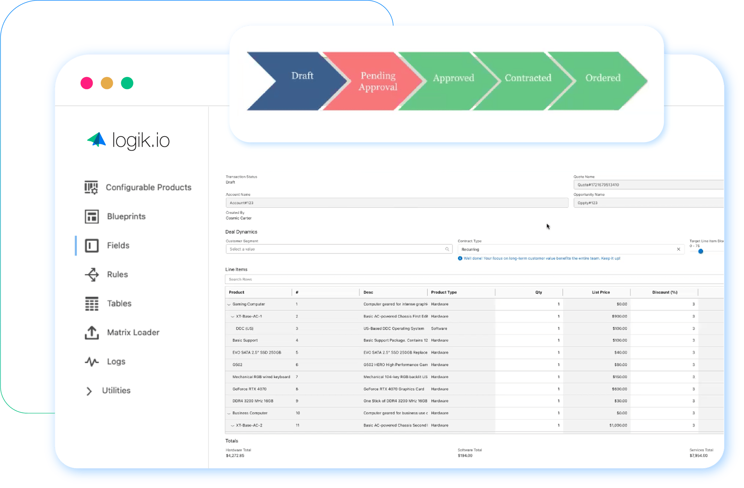This screenshot has width=744, height=488.
Task: Click the Quote Name input field
Action: point(648,185)
